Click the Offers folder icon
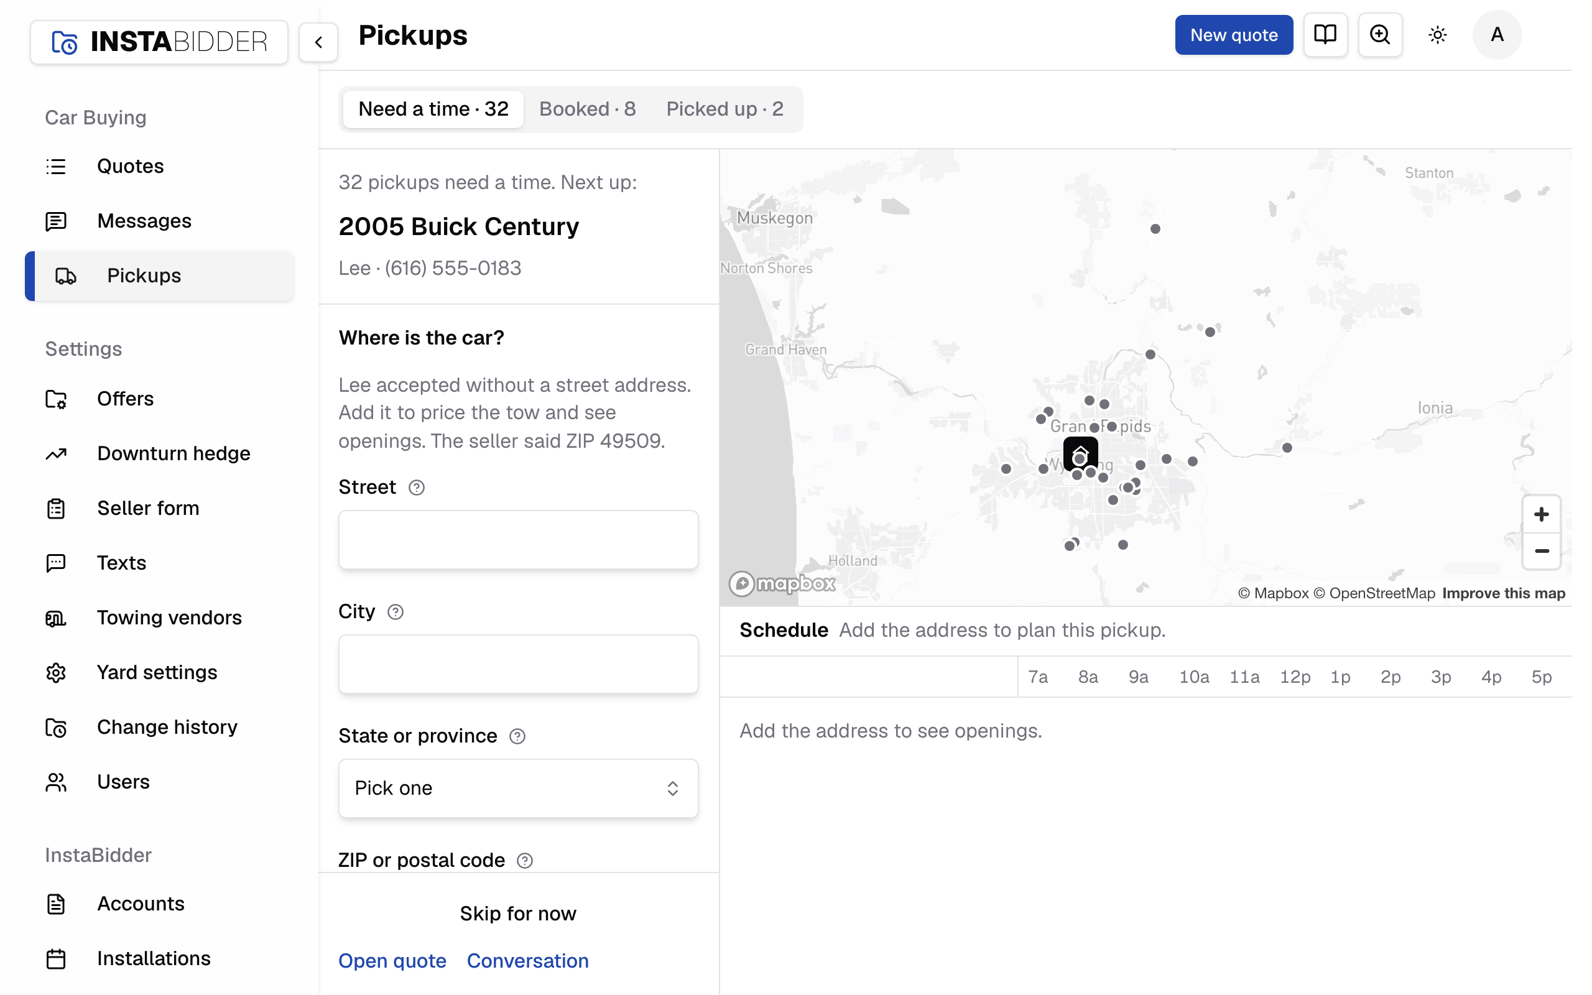Image resolution: width=1592 pixels, height=995 pixels. pyautogui.click(x=56, y=399)
